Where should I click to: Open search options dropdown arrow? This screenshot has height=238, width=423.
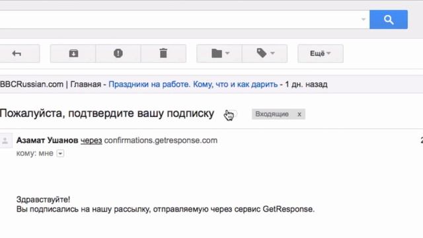(x=363, y=19)
